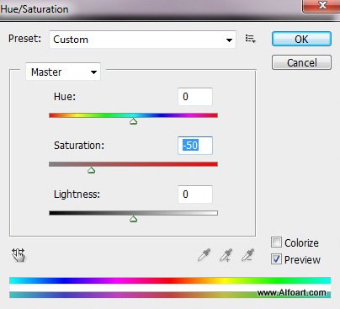The height and width of the screenshot is (309, 340).
Task: Select the plain eyedropper tool
Action: point(204,255)
